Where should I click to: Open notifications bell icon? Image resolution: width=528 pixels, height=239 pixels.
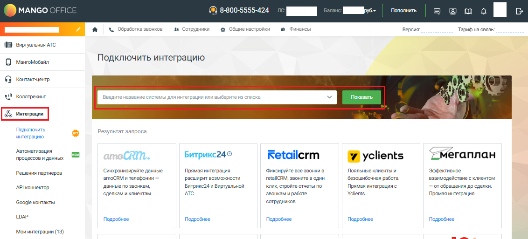(x=484, y=11)
